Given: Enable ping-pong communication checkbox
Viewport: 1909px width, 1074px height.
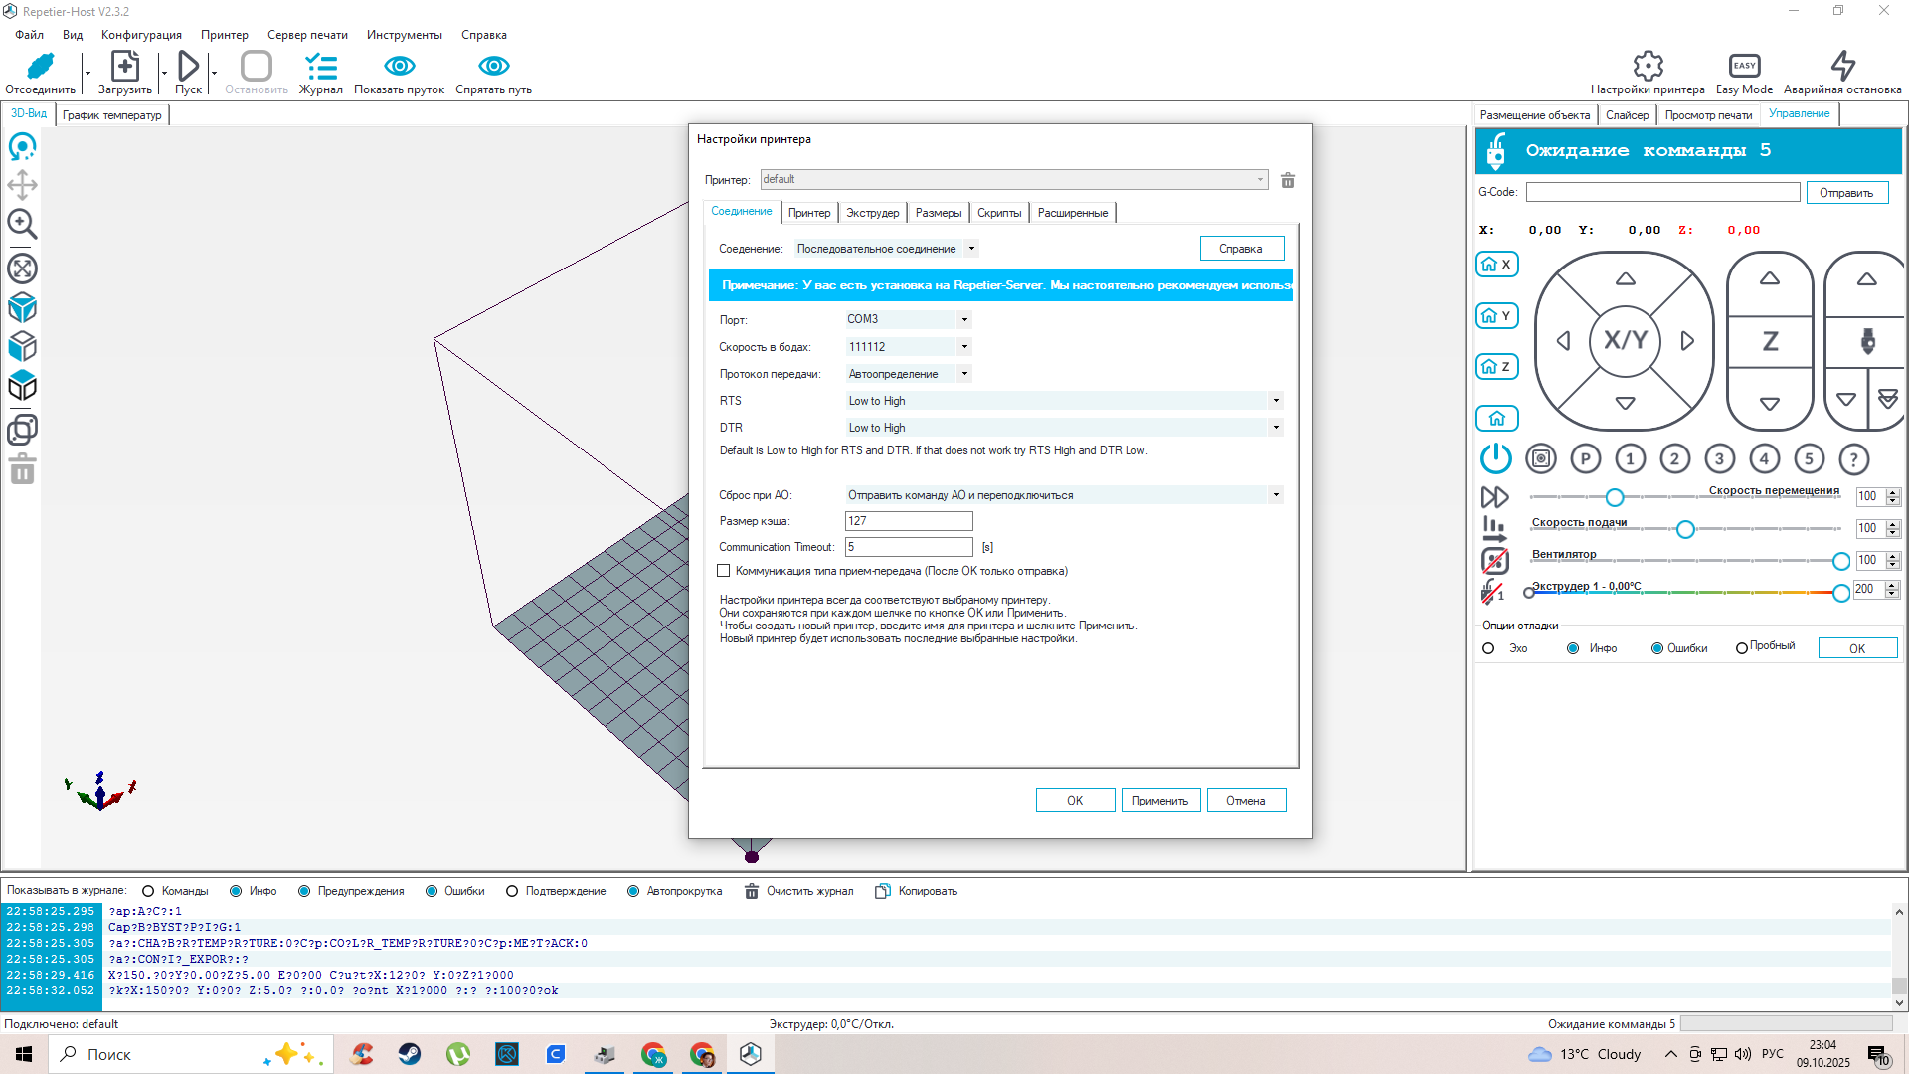Looking at the screenshot, I should click(724, 571).
